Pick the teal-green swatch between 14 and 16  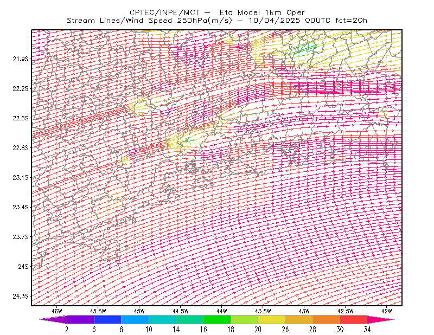[x=189, y=319]
